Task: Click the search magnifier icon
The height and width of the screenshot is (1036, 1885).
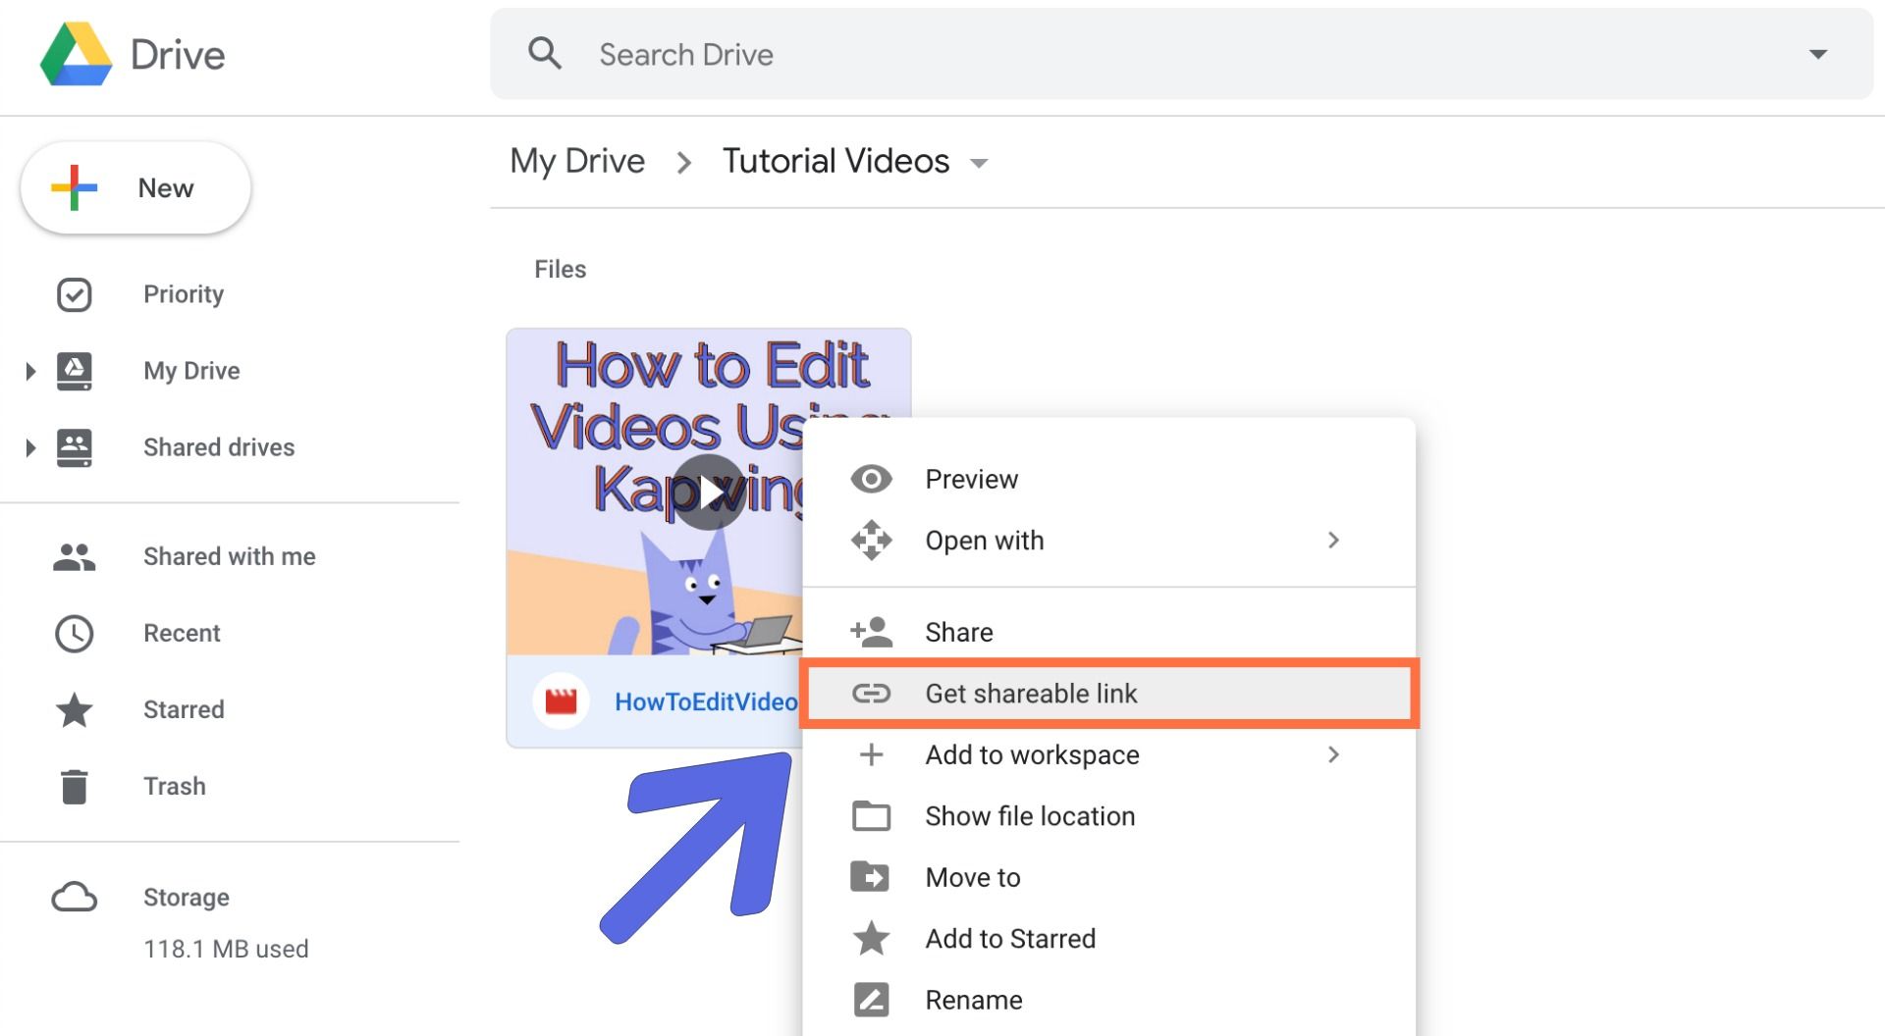Action: [545, 54]
